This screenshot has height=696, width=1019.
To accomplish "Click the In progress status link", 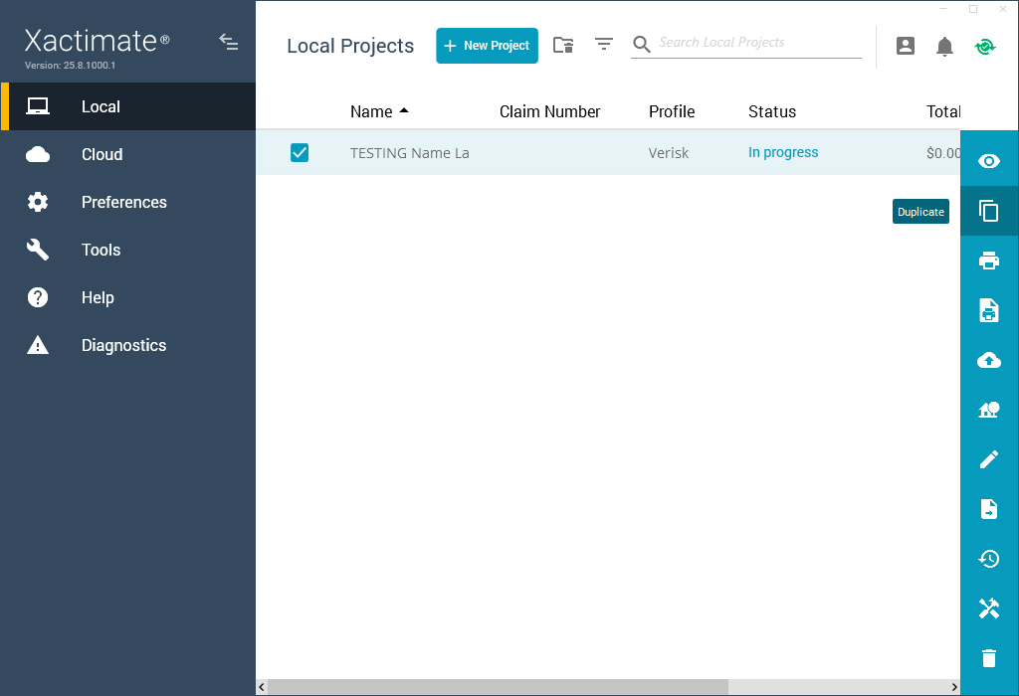I will tap(783, 152).
